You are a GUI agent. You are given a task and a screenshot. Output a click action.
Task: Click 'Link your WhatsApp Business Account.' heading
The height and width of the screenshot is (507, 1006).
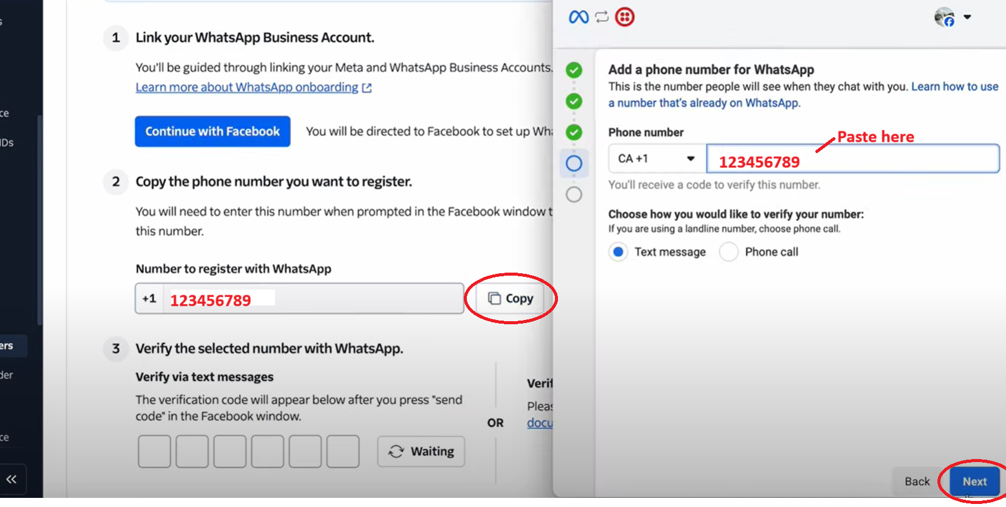coord(255,38)
